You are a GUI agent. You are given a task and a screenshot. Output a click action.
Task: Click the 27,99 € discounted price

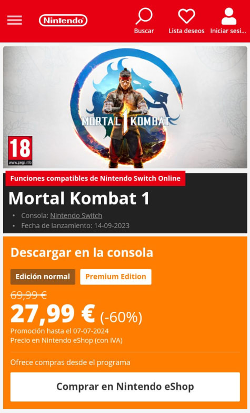[53, 314]
